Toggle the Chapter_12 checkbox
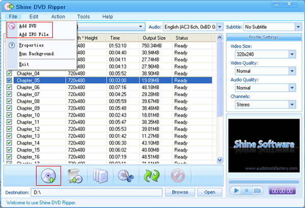 (x=9, y=129)
